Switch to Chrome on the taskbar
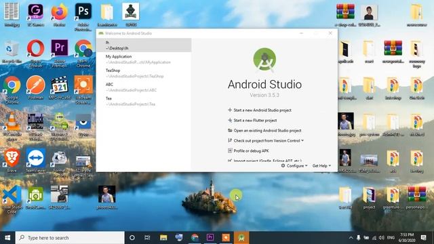This screenshot has width=434, height=244. pos(195,238)
